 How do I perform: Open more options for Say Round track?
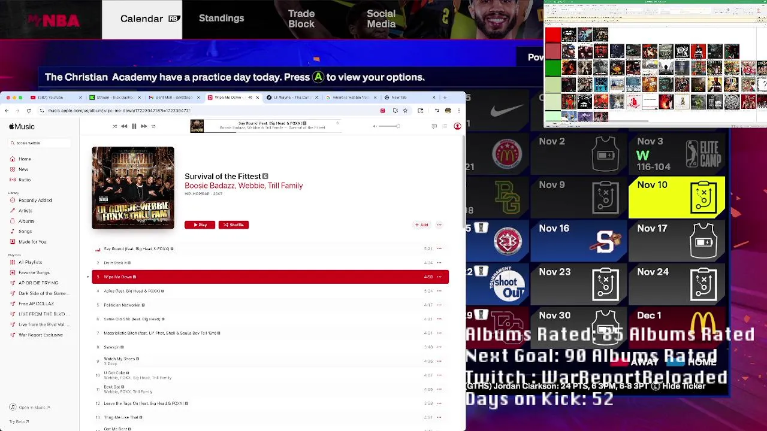point(439,249)
